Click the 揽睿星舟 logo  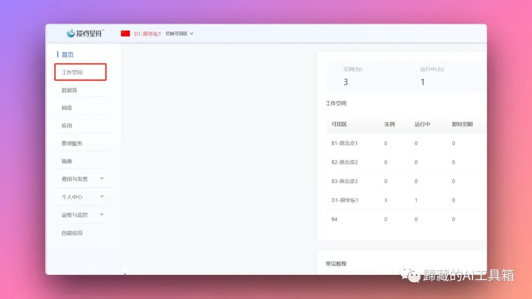(x=85, y=33)
